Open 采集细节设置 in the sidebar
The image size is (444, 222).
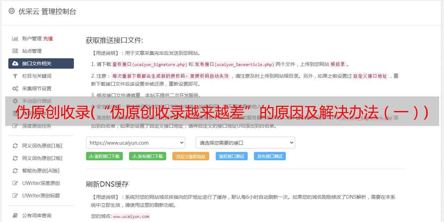(37, 88)
